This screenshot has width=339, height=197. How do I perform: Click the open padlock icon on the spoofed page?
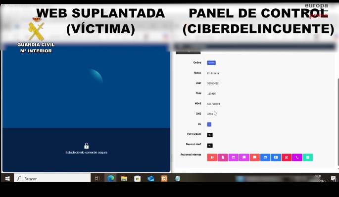pyautogui.click(x=86, y=146)
